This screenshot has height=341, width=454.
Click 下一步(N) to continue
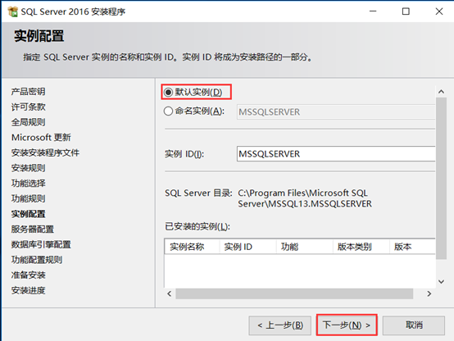[347, 325]
